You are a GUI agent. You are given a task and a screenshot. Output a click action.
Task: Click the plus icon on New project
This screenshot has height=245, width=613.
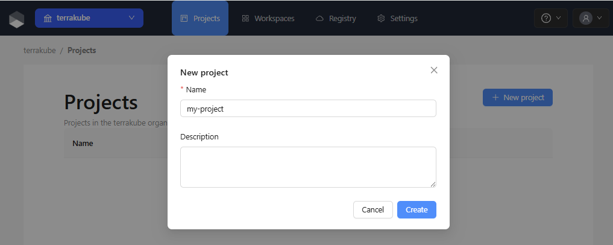point(495,97)
